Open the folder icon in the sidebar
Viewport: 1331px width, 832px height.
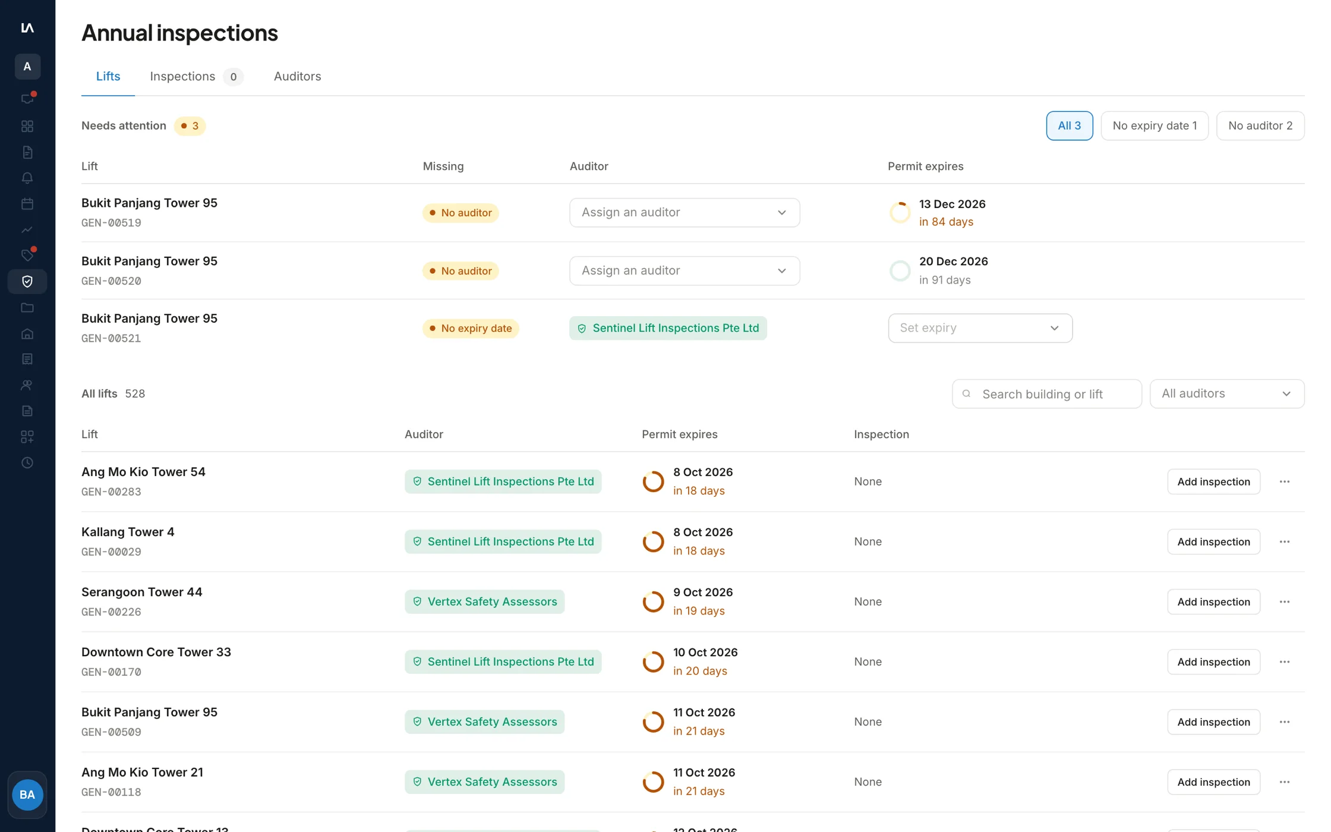coord(27,307)
